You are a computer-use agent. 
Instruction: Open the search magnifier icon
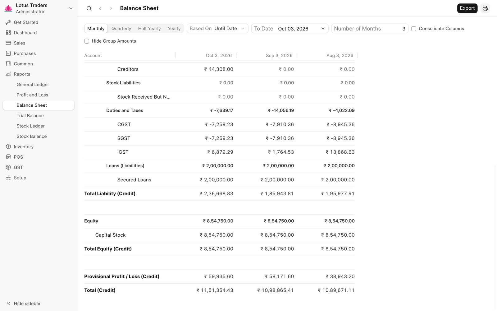(89, 8)
